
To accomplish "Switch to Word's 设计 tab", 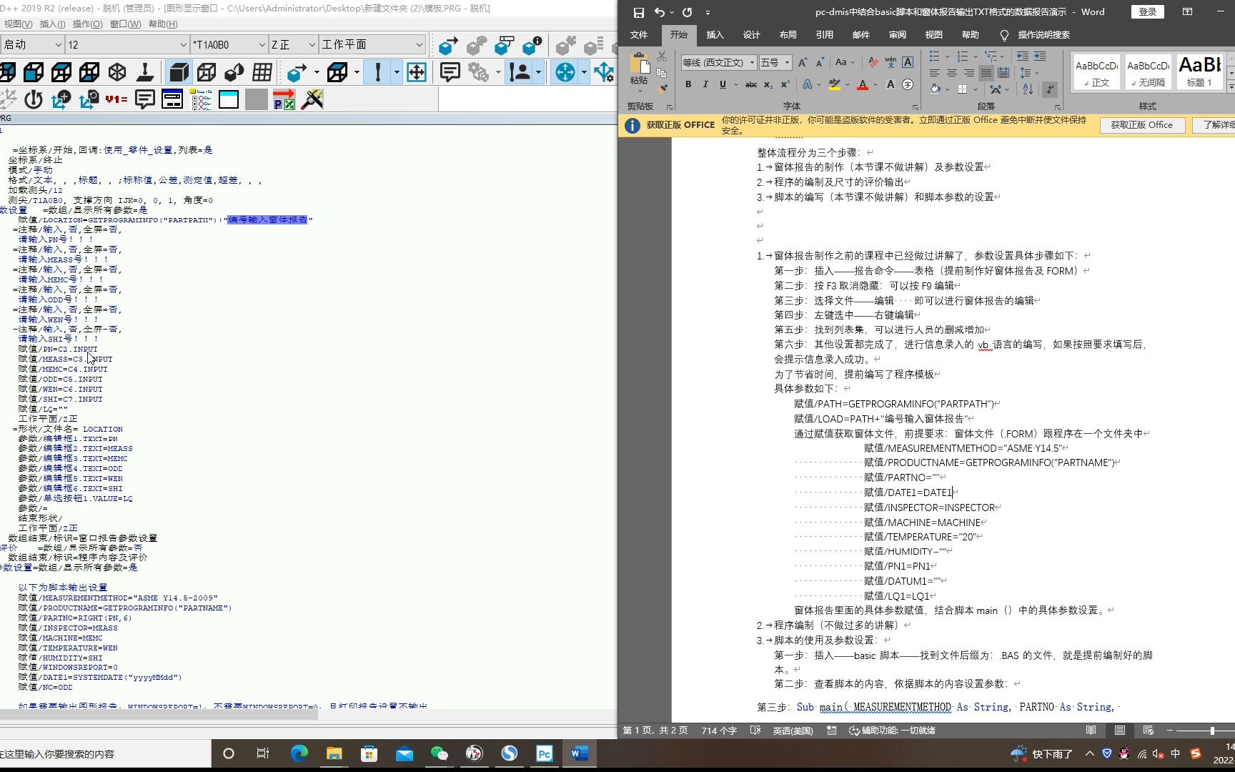I will [751, 34].
